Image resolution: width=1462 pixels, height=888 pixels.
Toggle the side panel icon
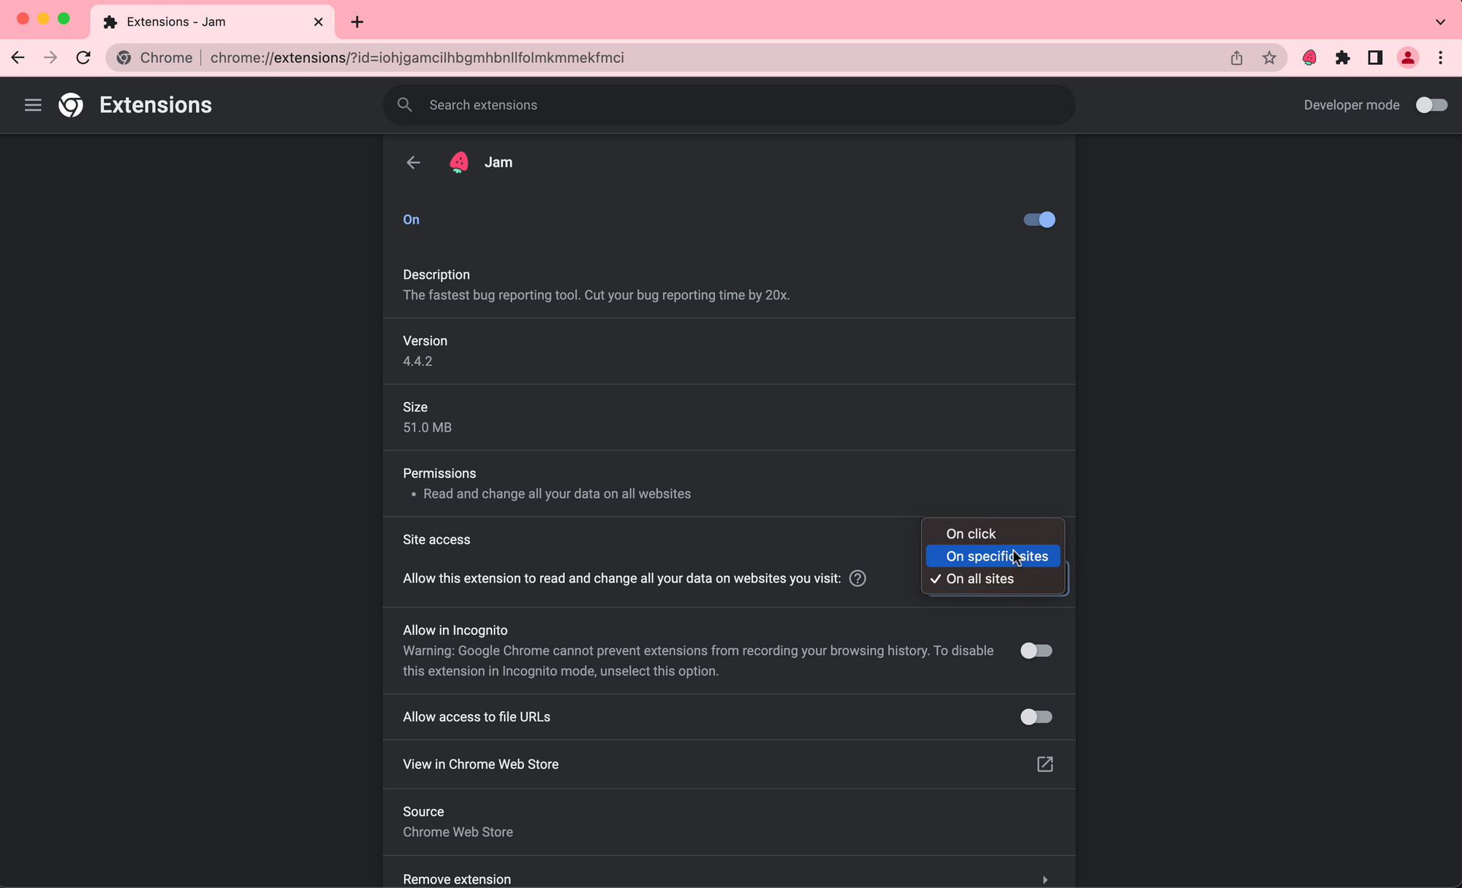[x=1375, y=58]
